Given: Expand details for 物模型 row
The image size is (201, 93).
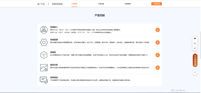Looking at the screenshot, I should tap(158, 55).
